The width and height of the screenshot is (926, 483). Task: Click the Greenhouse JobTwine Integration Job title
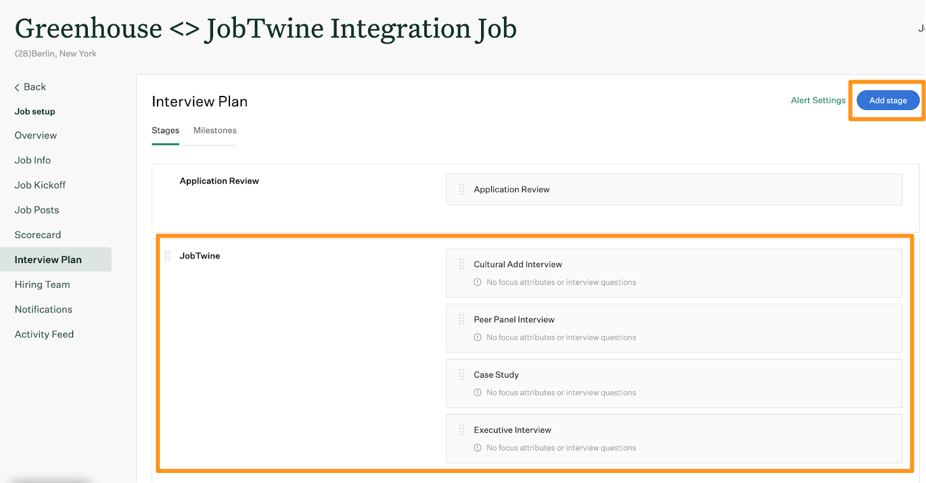point(266,29)
